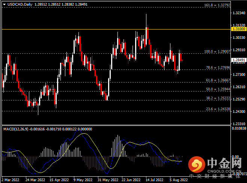Open the chart menu triangle beside USDCAD,Daily
This screenshot has width=247, height=183.
click(x=4, y=4)
